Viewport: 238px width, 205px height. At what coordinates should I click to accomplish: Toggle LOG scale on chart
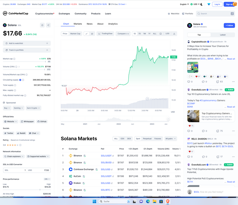pos(167,33)
